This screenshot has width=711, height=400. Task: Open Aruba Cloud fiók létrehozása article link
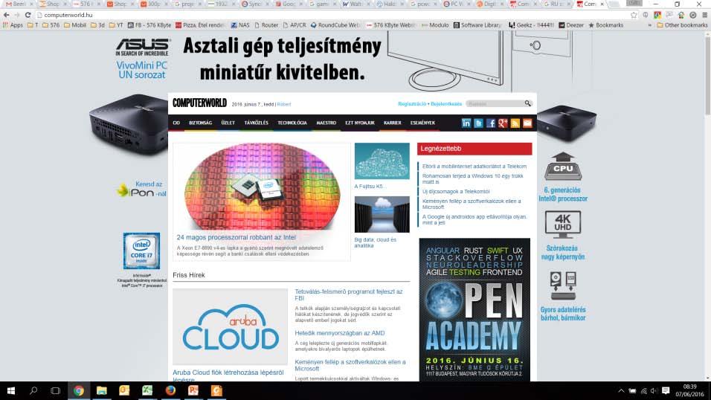point(228,375)
